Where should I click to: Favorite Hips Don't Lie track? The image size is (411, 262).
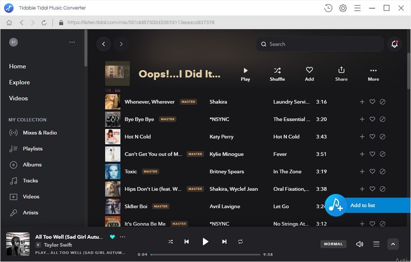372,189
